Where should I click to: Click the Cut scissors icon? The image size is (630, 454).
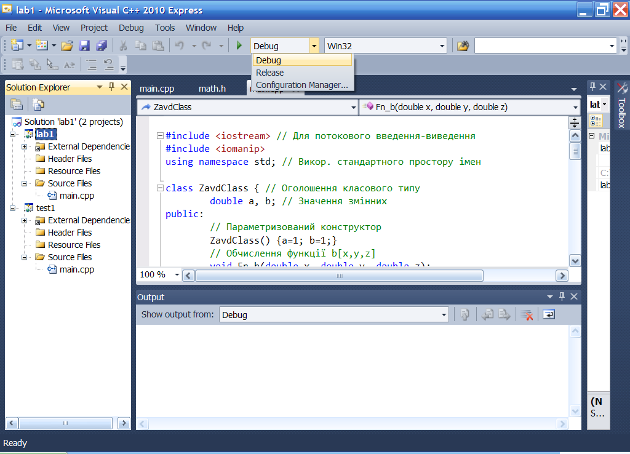[123, 46]
